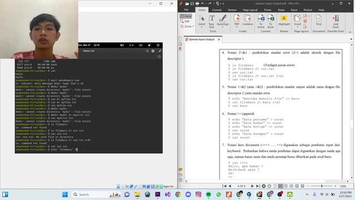
Task: Click Add Tools in Favorite Tools
Action: (336, 22)
